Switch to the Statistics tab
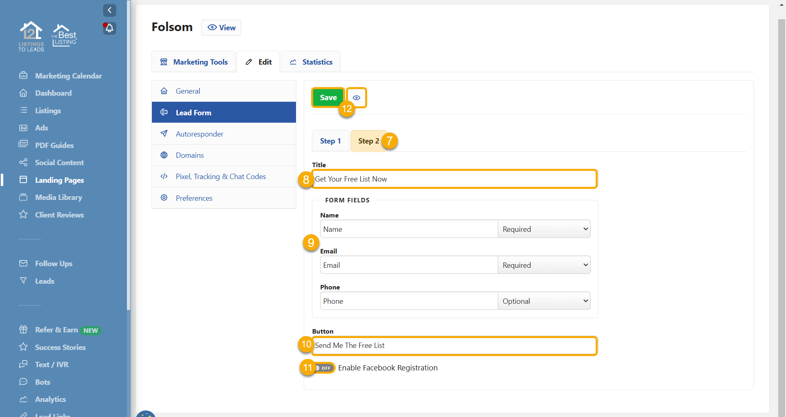 tap(311, 62)
